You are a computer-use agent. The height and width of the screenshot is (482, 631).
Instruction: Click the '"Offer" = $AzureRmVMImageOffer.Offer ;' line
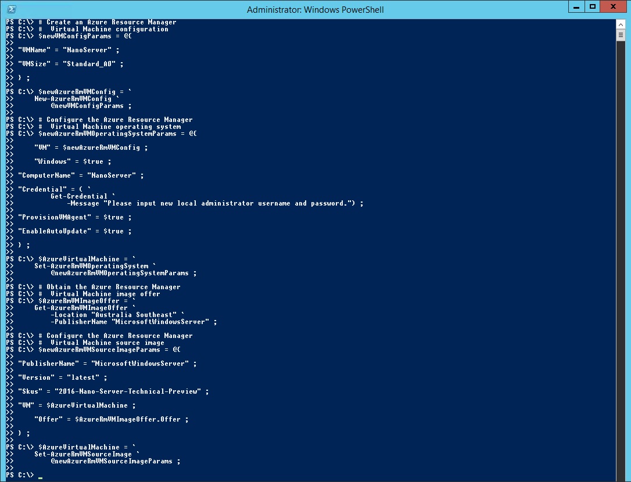112,419
